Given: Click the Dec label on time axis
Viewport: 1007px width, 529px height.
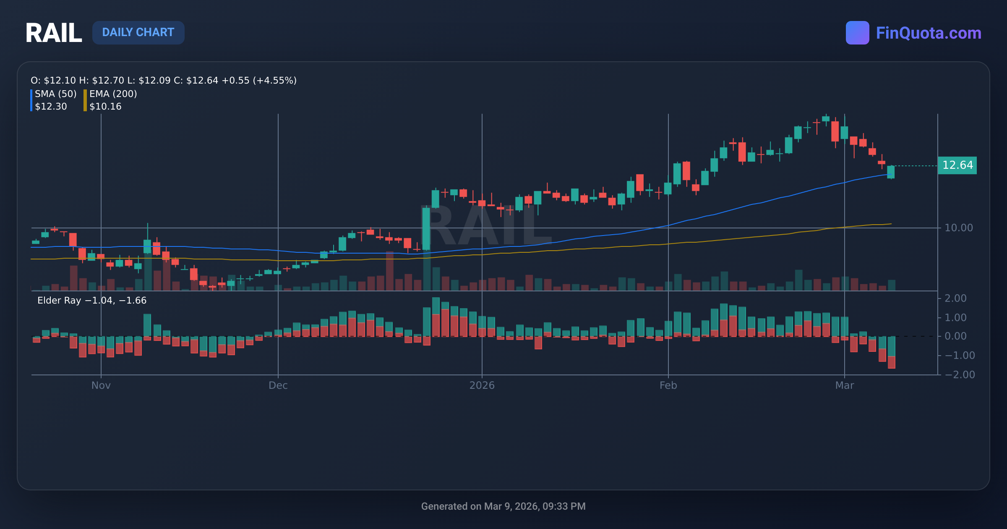Looking at the screenshot, I should click(x=278, y=385).
